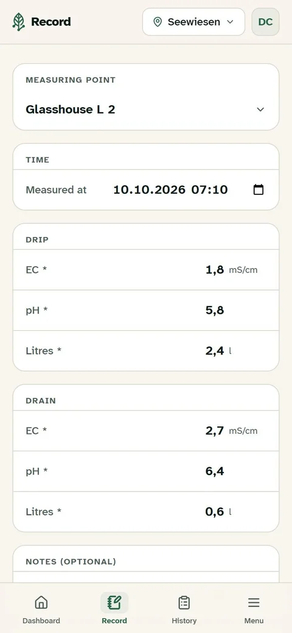The image size is (292, 633).
Task: Tap the Record notebook icon
Action: click(114, 603)
